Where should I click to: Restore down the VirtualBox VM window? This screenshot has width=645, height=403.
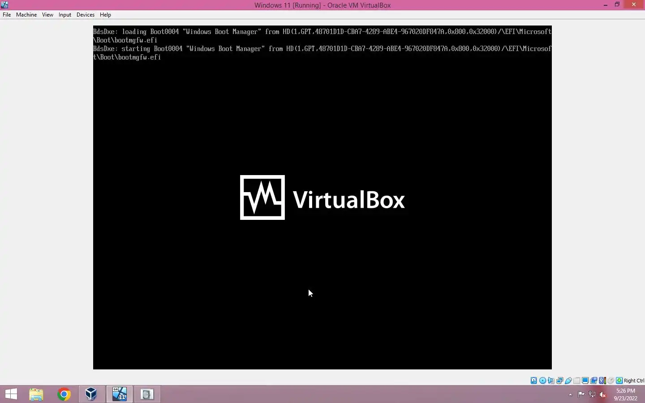click(x=617, y=5)
